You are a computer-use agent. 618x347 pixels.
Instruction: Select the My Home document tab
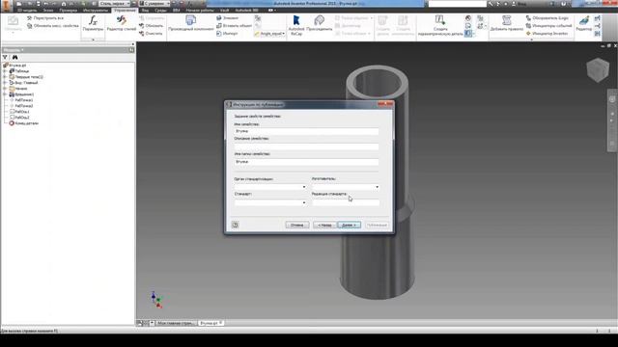176,323
